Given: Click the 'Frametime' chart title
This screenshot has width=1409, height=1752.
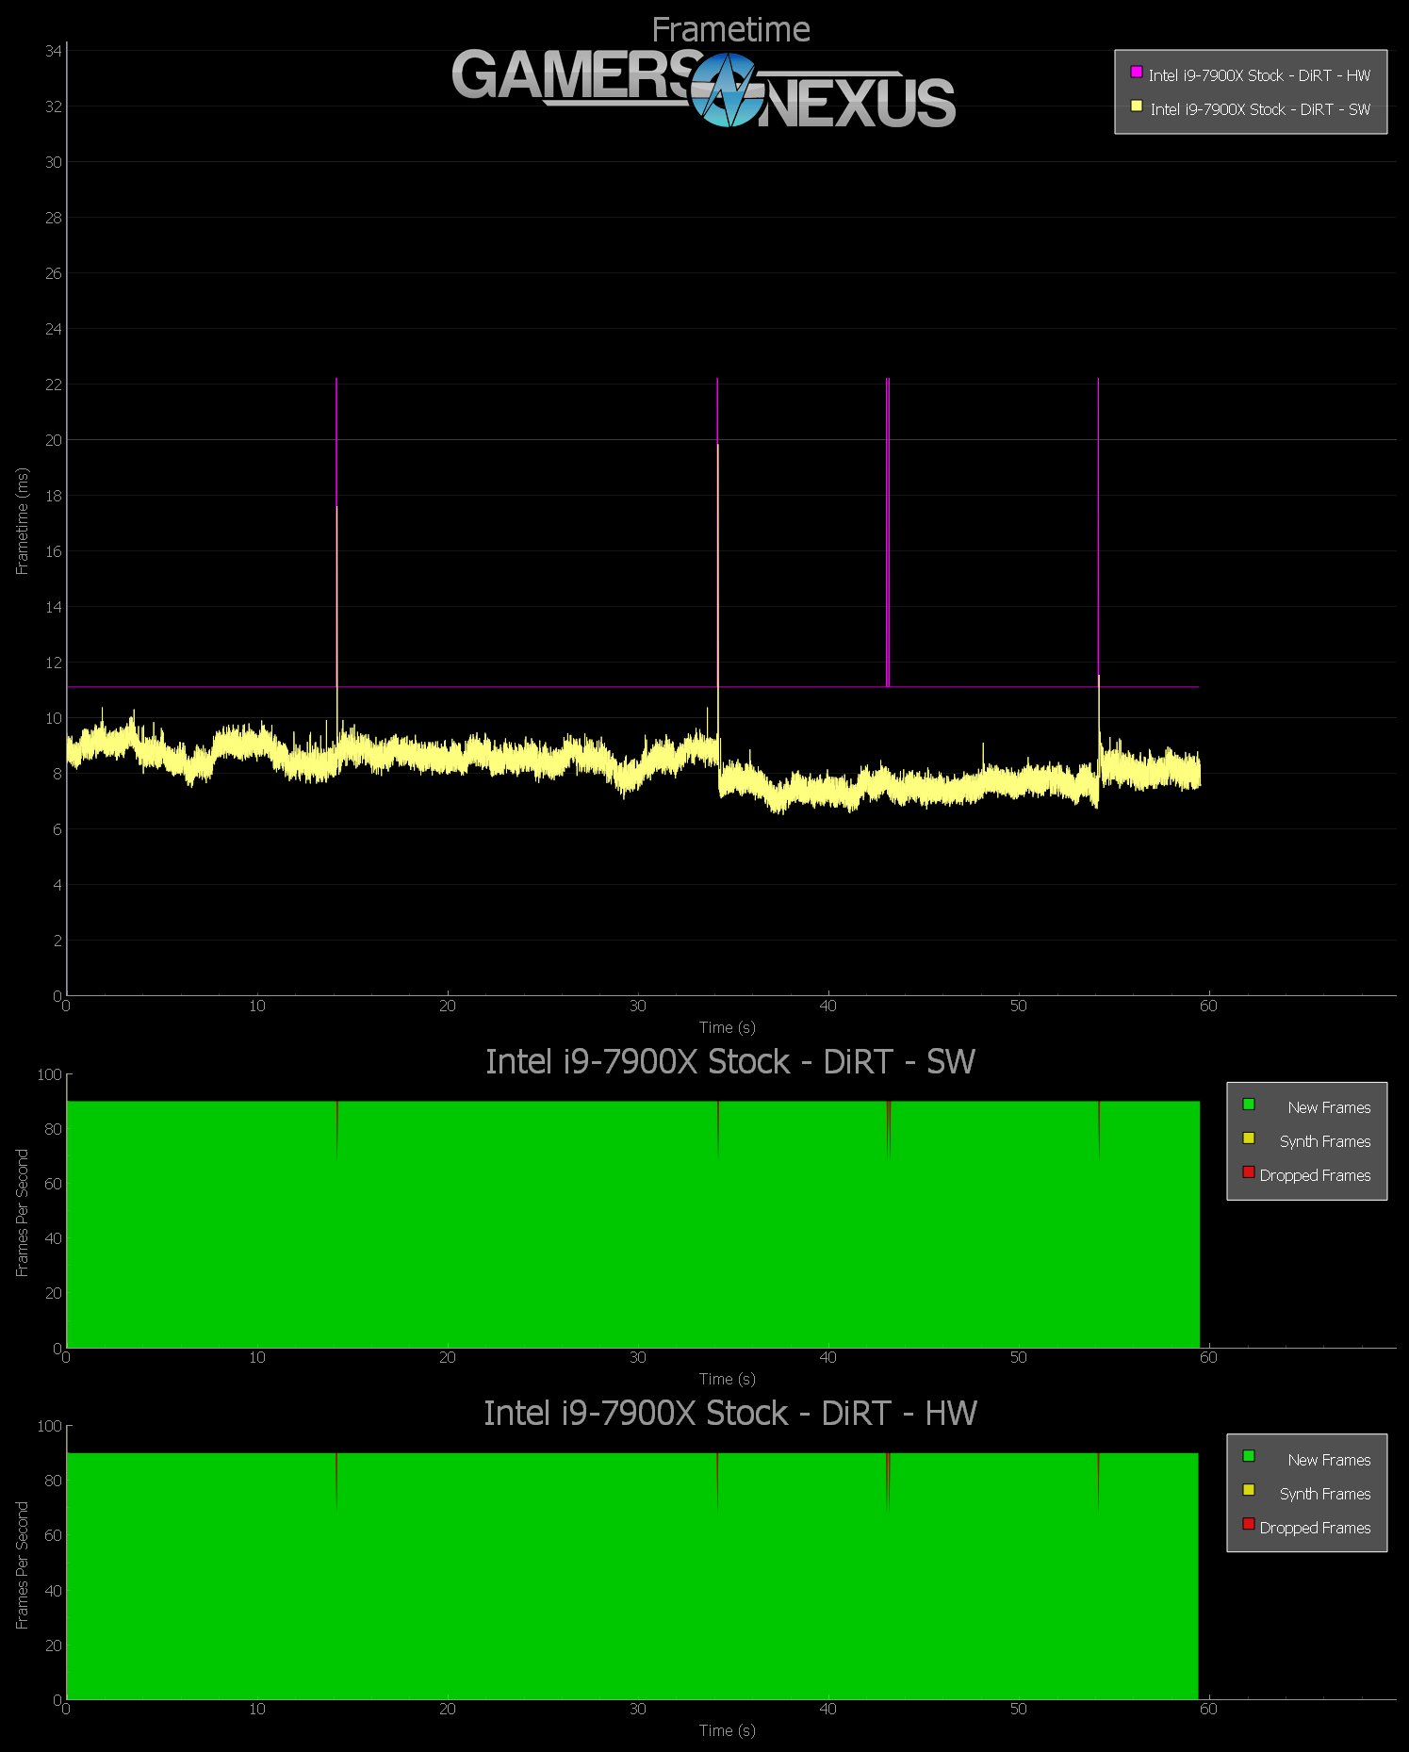Looking at the screenshot, I should pos(730,30).
